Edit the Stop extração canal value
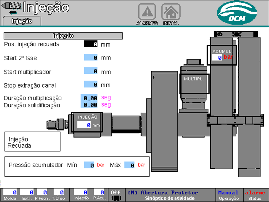Viewport: 269px width, 202px height. [91, 85]
